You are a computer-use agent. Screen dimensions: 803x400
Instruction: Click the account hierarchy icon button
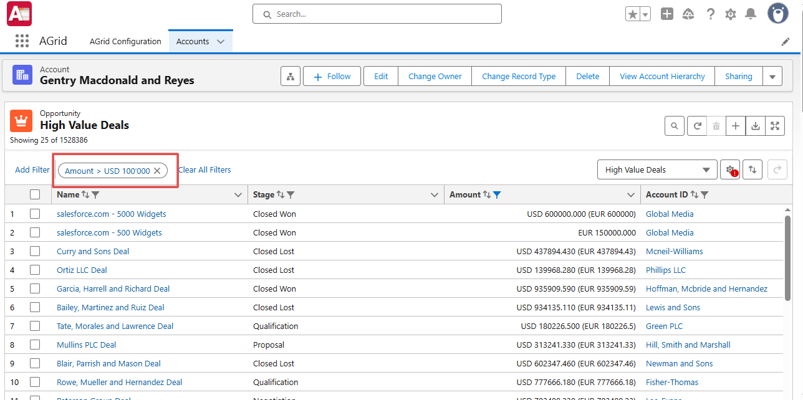[x=291, y=77]
